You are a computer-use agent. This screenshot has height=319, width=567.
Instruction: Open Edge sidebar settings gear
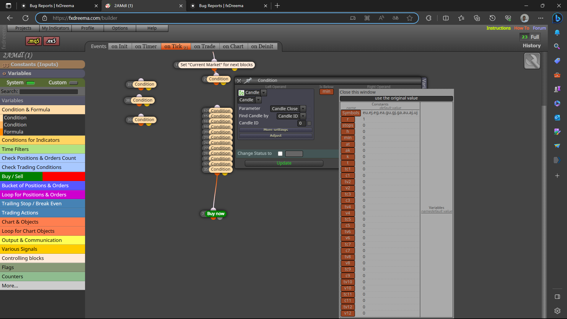[557, 311]
